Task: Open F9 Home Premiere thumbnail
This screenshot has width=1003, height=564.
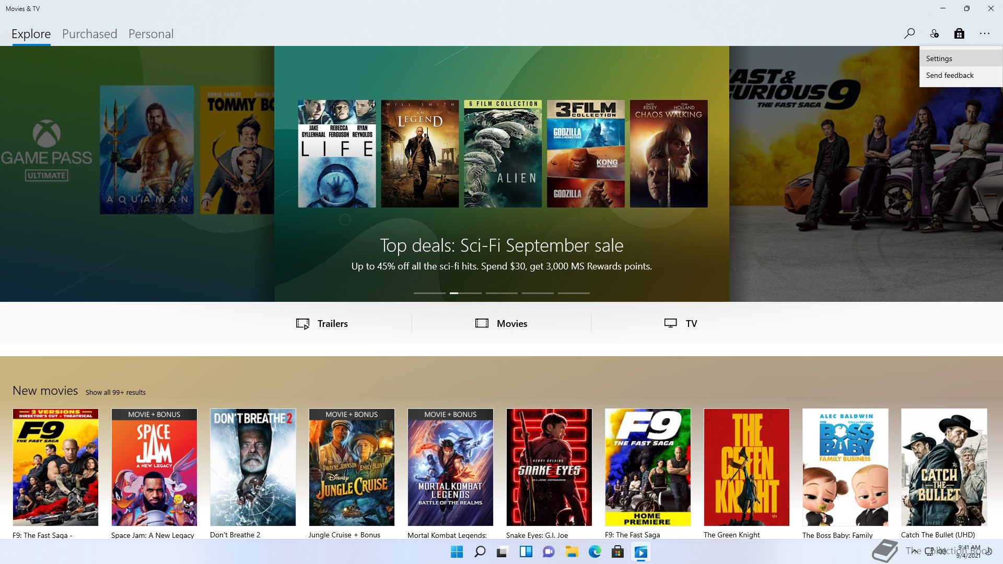Action: [x=648, y=467]
